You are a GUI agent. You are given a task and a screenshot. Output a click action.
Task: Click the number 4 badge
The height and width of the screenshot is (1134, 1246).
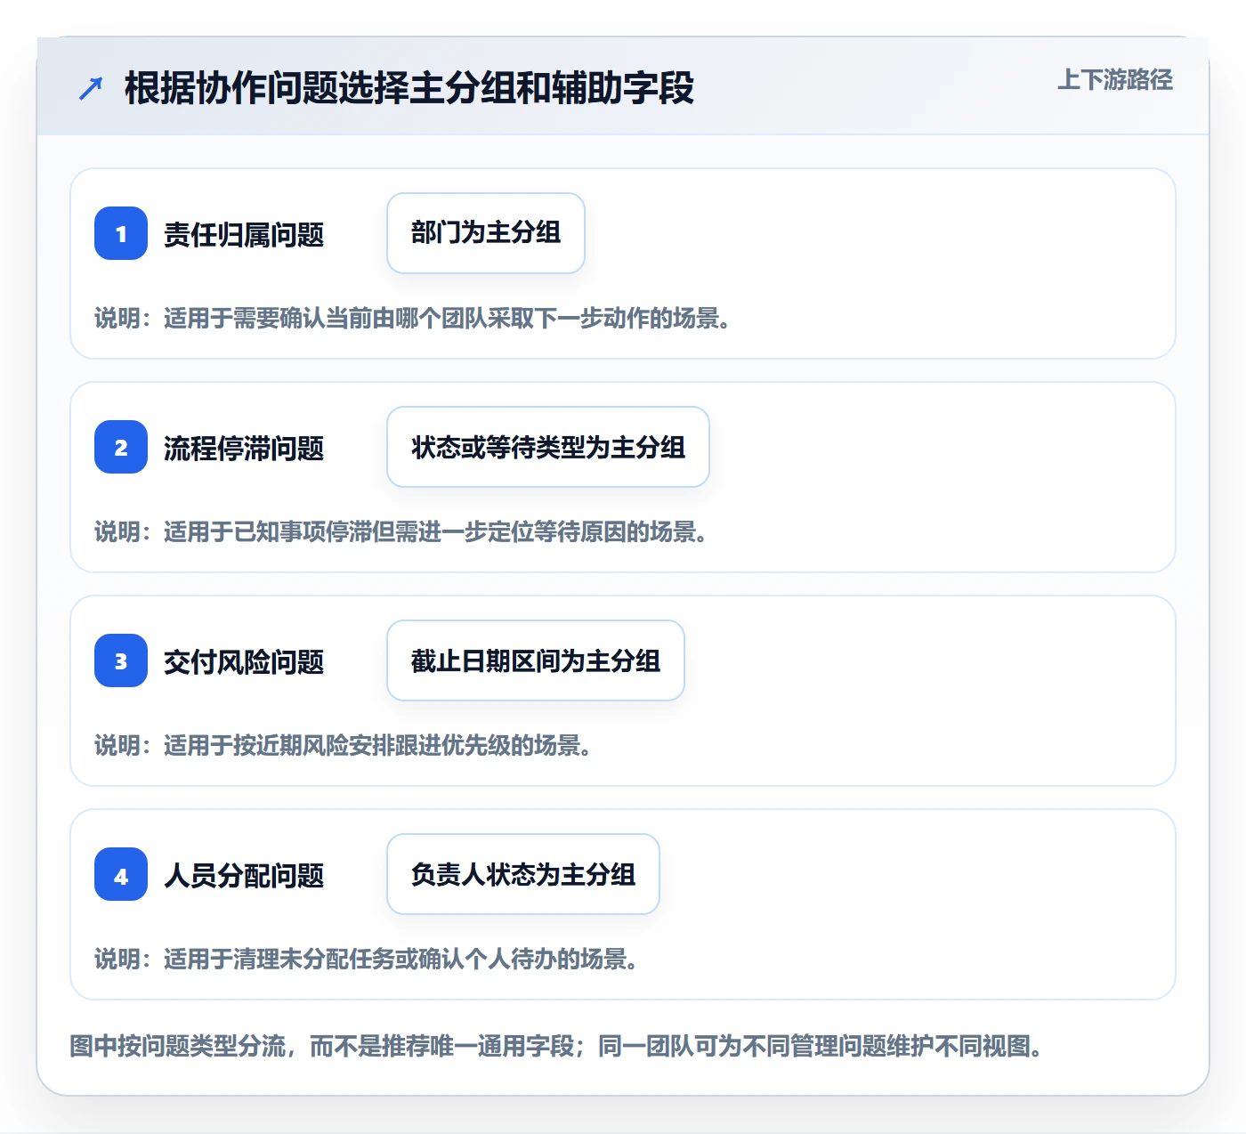point(121,874)
